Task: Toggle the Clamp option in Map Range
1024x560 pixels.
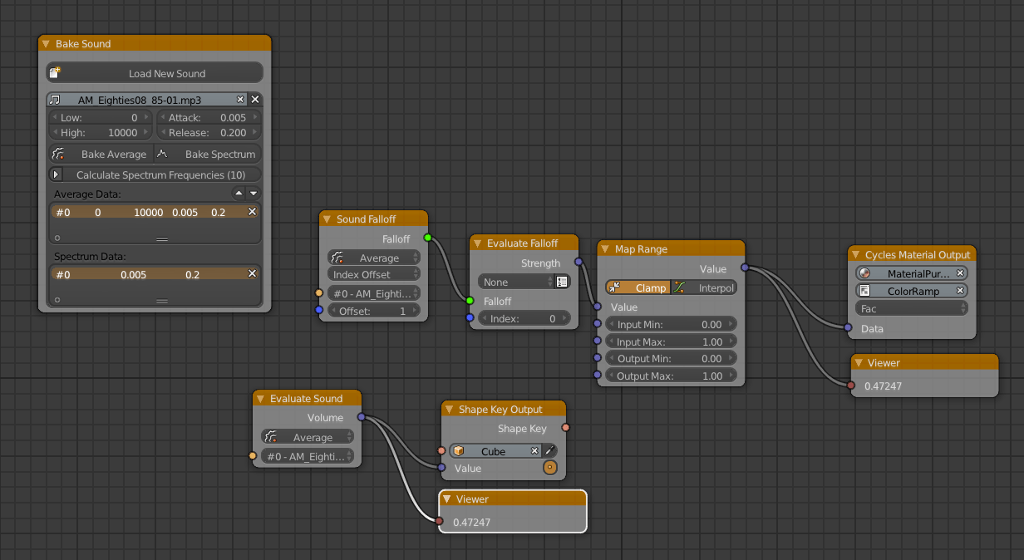Action: 637,287
